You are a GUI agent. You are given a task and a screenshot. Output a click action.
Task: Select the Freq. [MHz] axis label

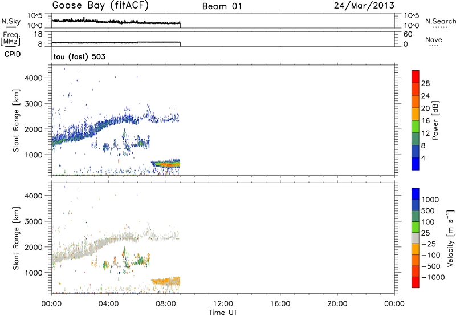click(x=11, y=39)
